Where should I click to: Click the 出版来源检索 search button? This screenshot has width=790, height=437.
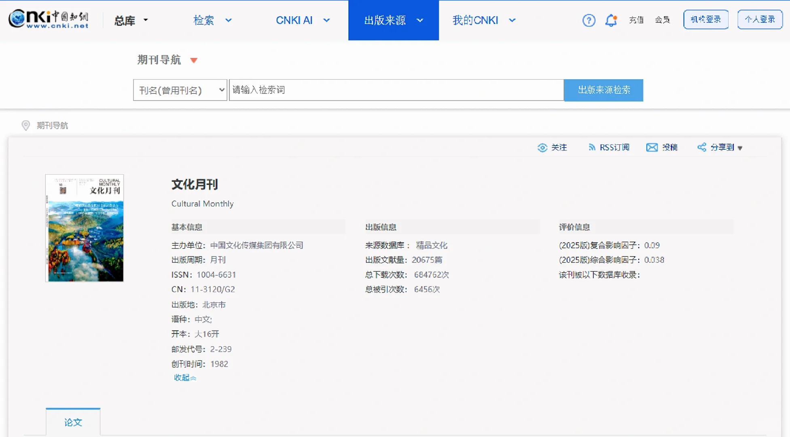pyautogui.click(x=603, y=90)
